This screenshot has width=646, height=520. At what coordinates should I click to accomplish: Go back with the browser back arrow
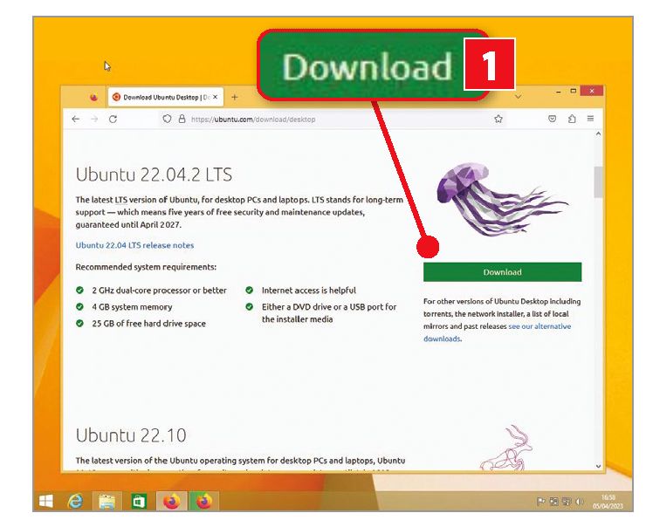click(75, 120)
